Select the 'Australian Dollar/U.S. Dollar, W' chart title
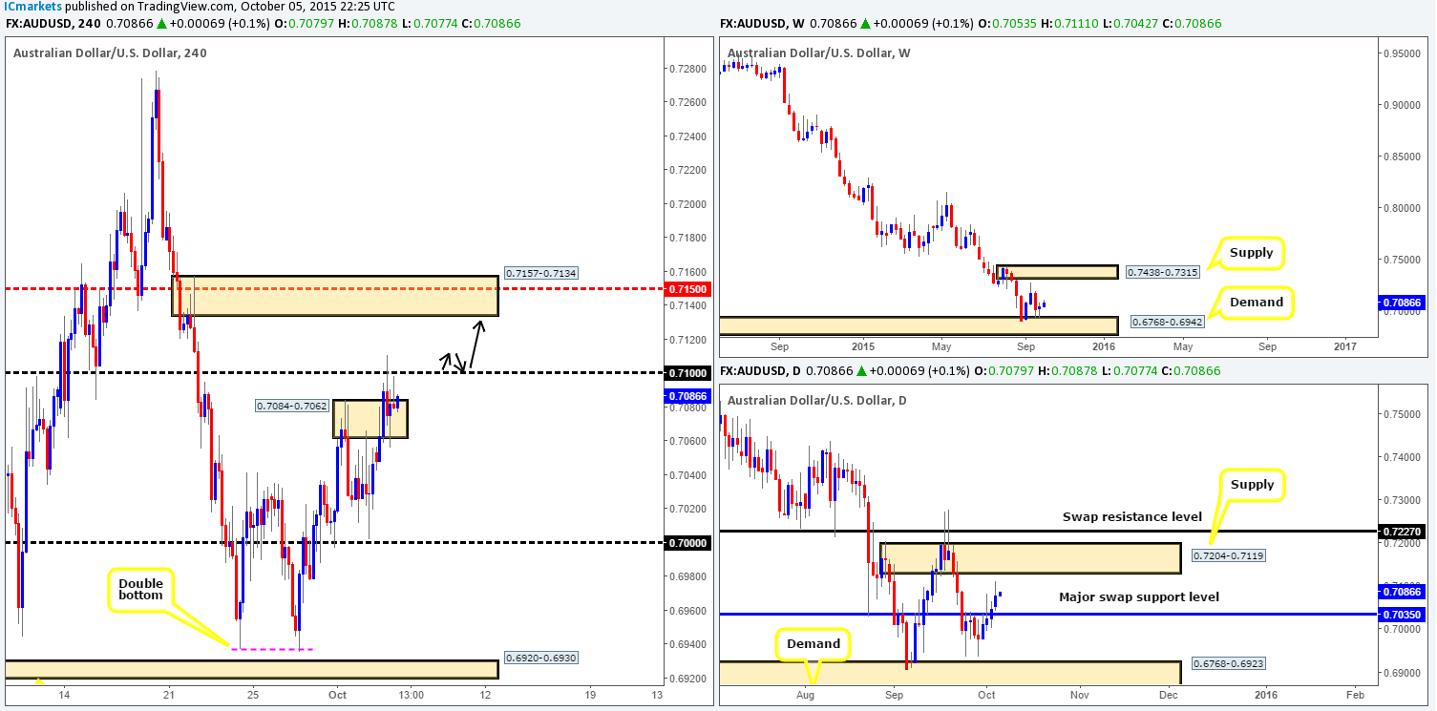This screenshot has height=711, width=1437. 820,52
